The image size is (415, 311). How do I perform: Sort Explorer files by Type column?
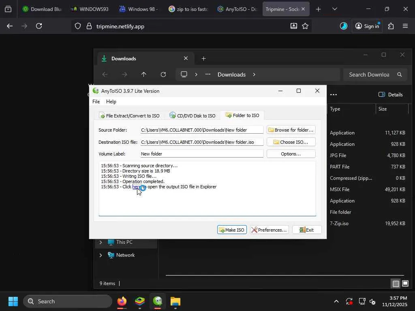[335, 109]
